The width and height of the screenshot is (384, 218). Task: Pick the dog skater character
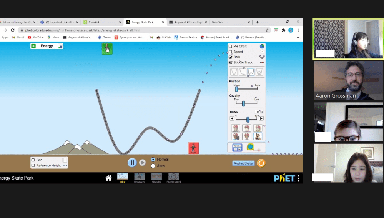(258, 136)
